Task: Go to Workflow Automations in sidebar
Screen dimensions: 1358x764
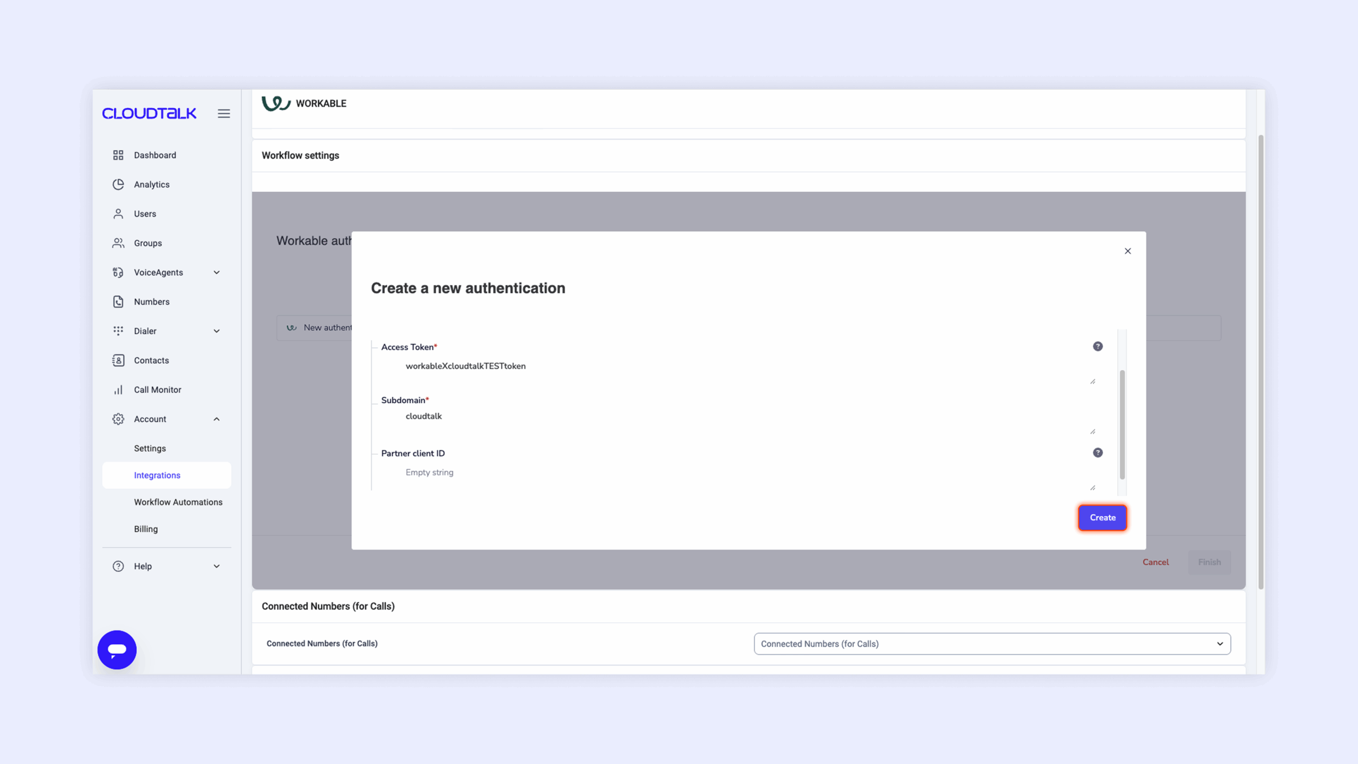Action: tap(178, 502)
